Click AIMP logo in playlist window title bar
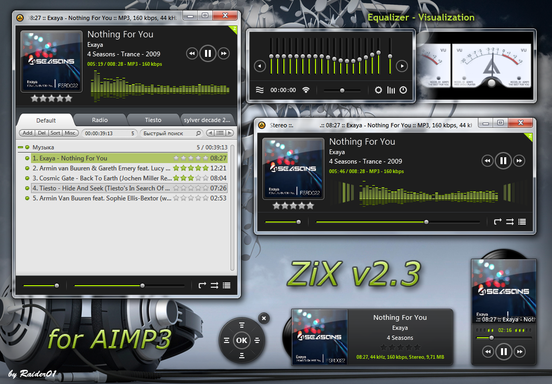This screenshot has width=552, height=384. (x=20, y=17)
